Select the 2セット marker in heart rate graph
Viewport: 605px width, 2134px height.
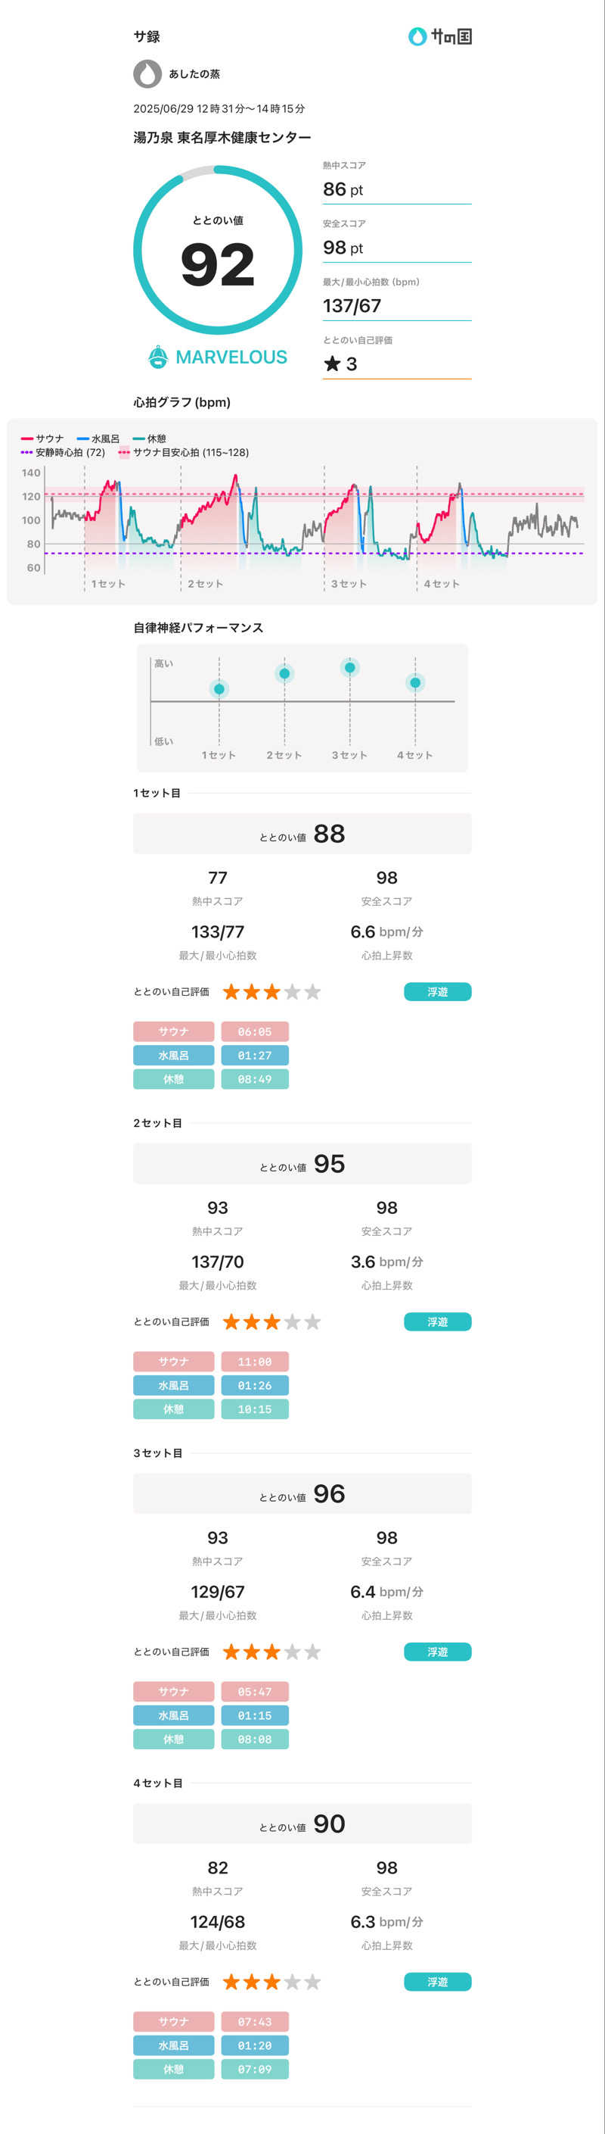coord(203,583)
